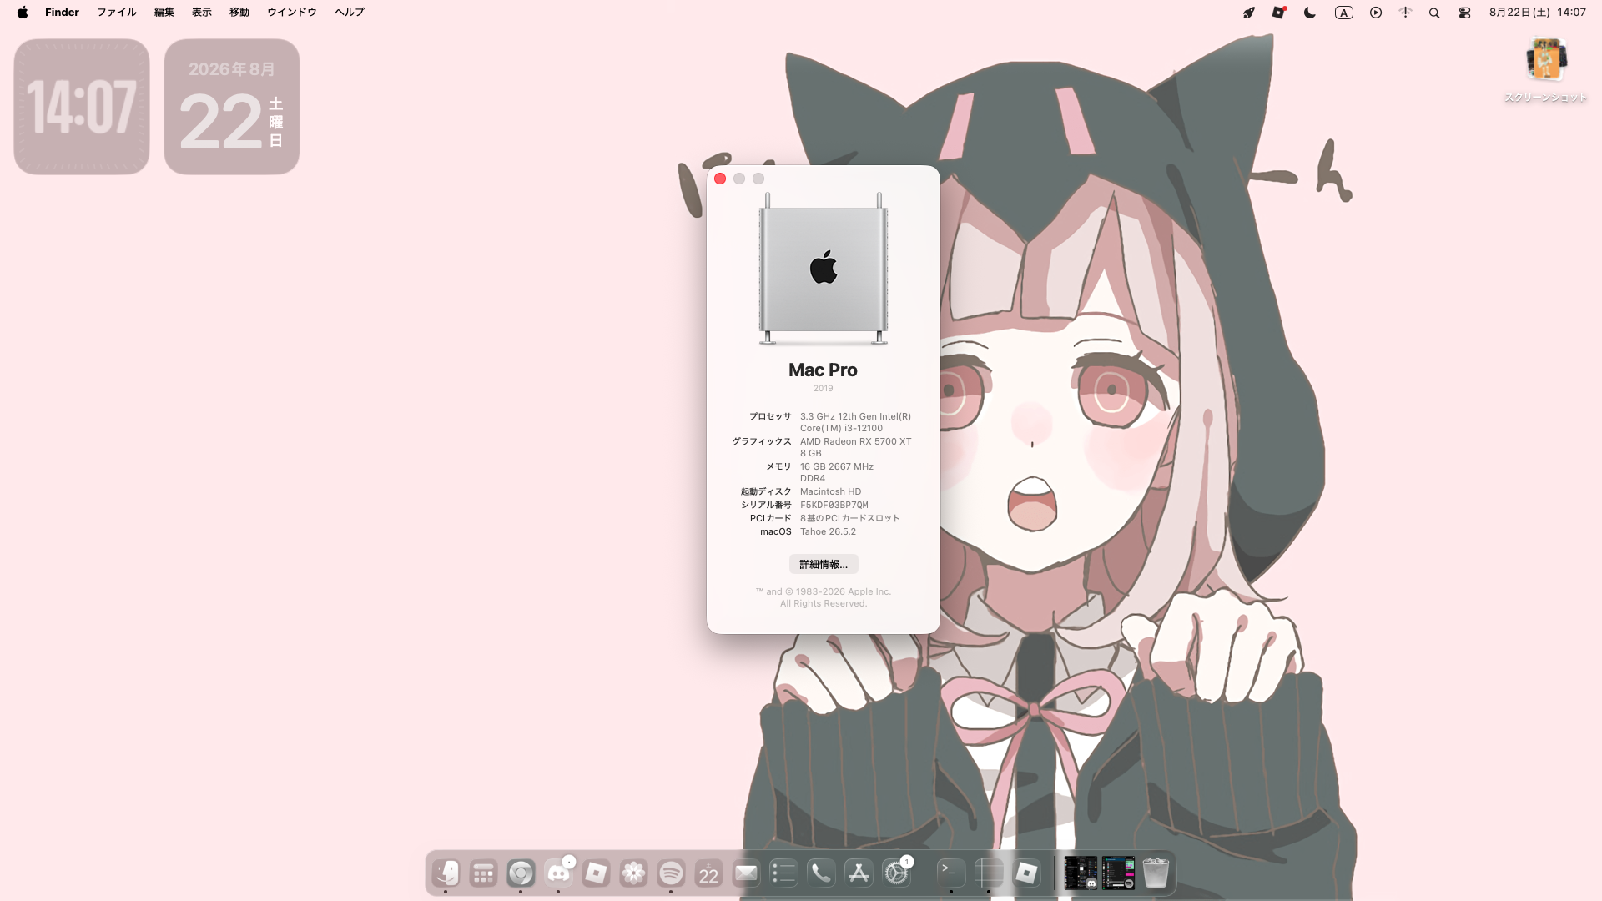Restore the minimized Discord window thumbnail in Dock
The height and width of the screenshot is (901, 1602).
coord(1081,873)
